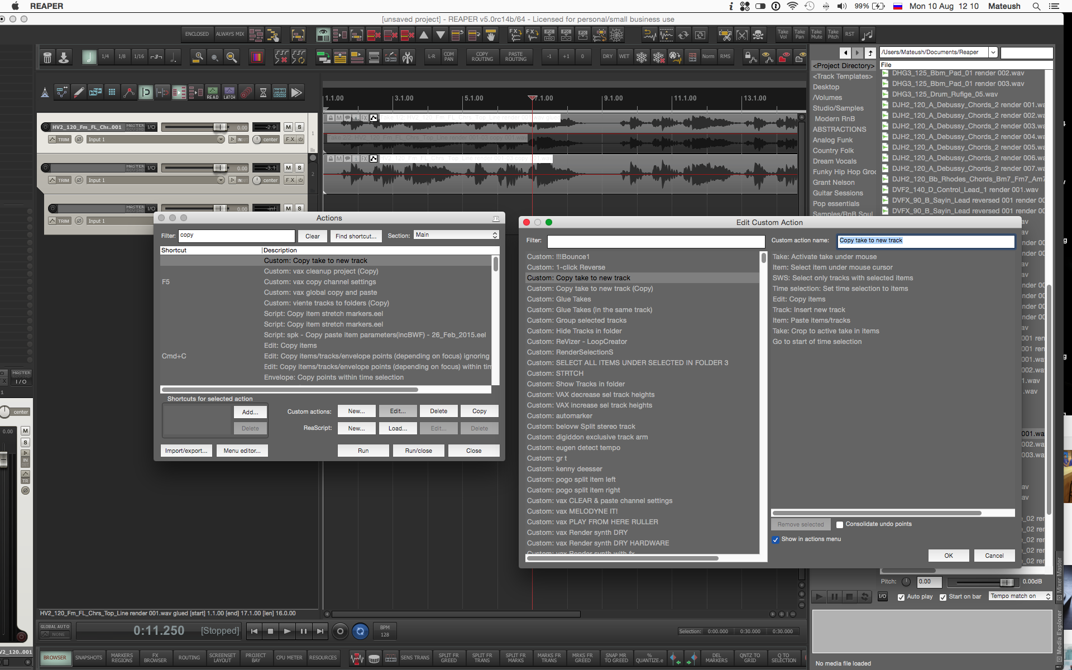Image resolution: width=1072 pixels, height=670 pixels.
Task: Click the media browser up-directory arrow
Action: 870,53
